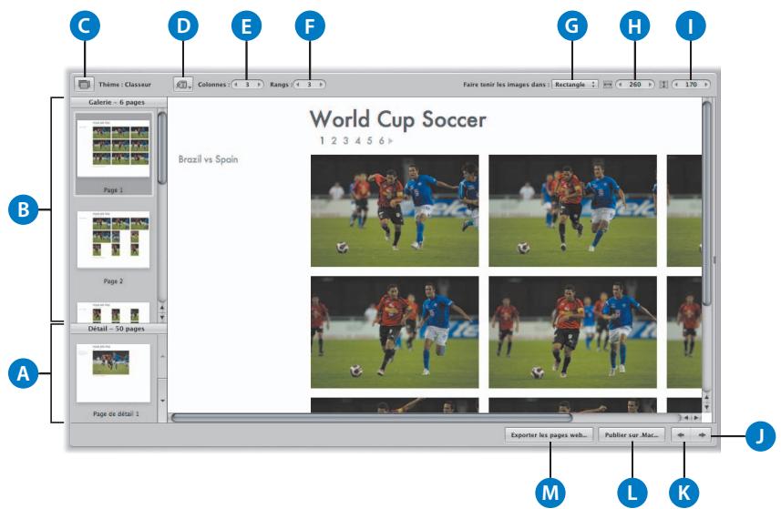Viewport: 781px width, 509px height.
Task: Click the main viewer vertical scrollbar thumb
Action: [x=706, y=203]
